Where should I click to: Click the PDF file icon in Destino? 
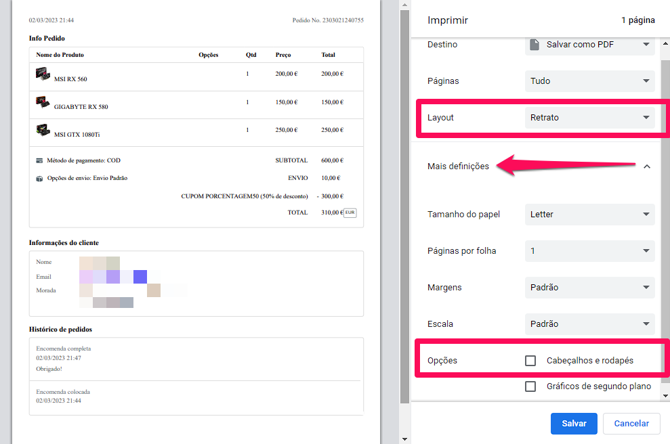point(534,45)
